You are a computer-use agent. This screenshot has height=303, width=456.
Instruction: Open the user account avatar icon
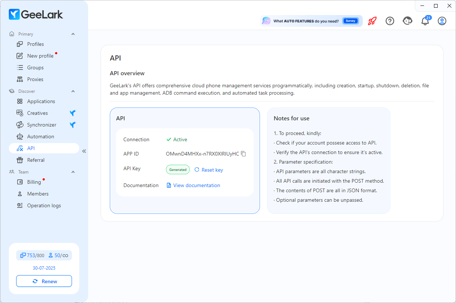[442, 21]
